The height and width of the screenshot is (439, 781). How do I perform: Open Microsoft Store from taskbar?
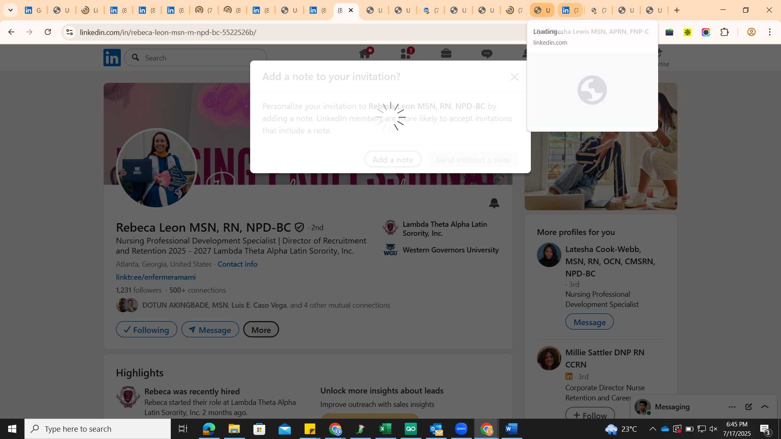click(x=259, y=429)
